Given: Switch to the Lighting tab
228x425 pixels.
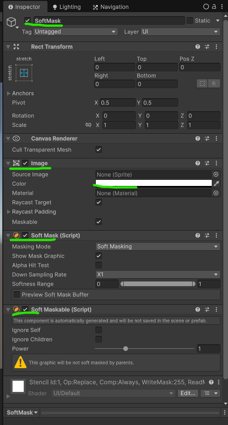Looking at the screenshot, I should pos(67,7).
